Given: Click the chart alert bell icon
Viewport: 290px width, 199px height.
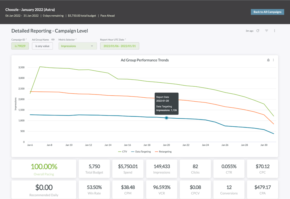Looking at the screenshot, I should click(x=268, y=60).
